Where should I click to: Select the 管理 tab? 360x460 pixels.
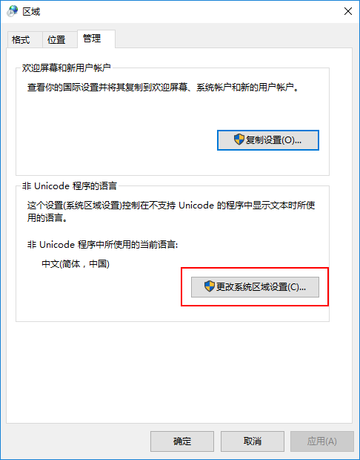(93, 39)
